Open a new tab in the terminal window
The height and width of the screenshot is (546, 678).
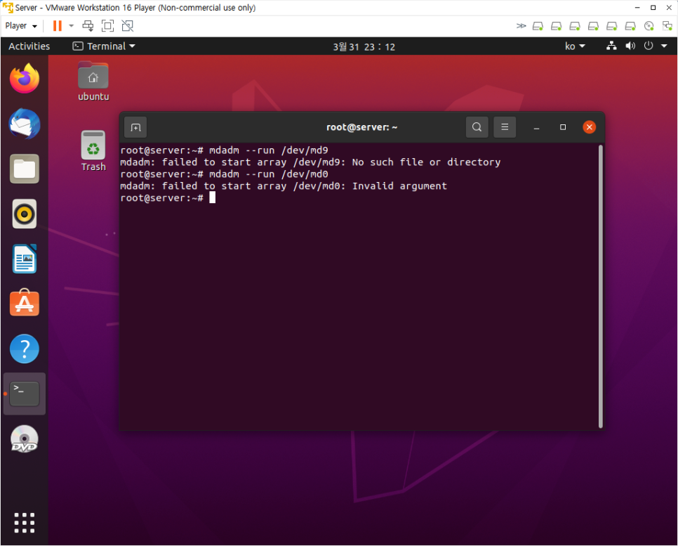click(135, 127)
